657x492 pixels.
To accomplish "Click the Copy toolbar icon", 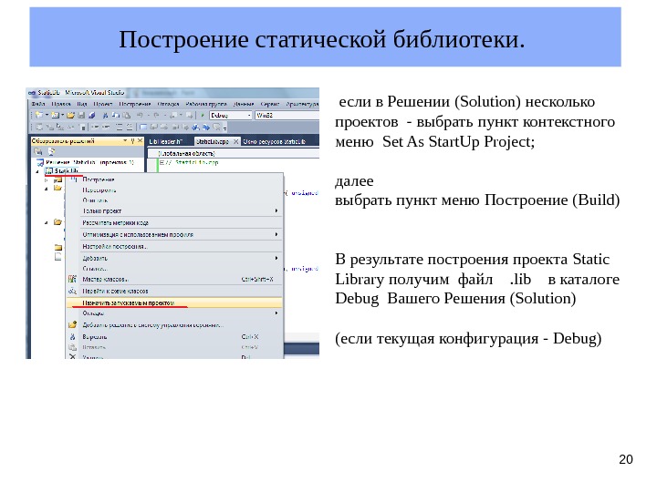I will coord(116,115).
